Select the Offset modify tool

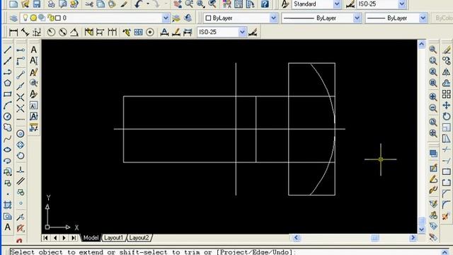point(447,84)
